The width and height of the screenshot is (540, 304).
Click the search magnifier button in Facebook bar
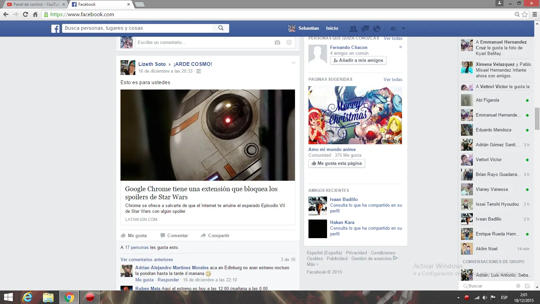tap(221, 28)
